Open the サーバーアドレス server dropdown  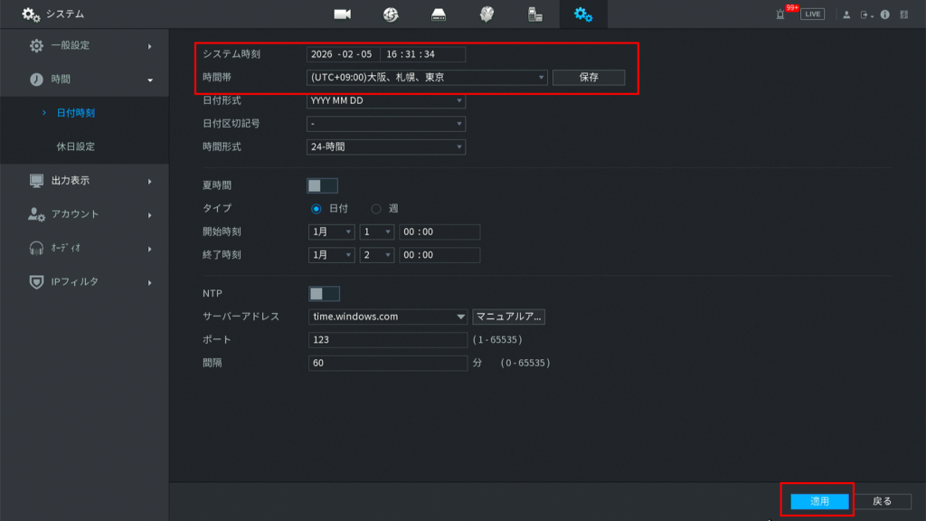point(386,315)
